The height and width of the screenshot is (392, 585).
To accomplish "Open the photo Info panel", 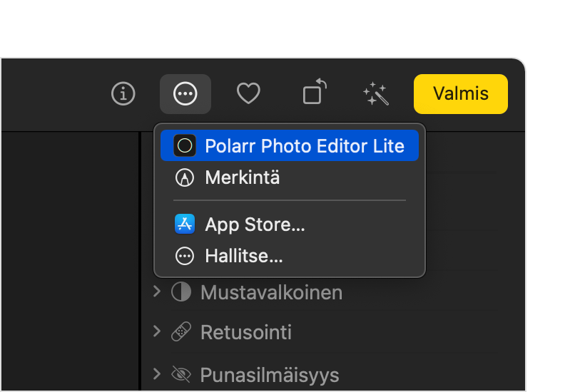I will tap(123, 93).
